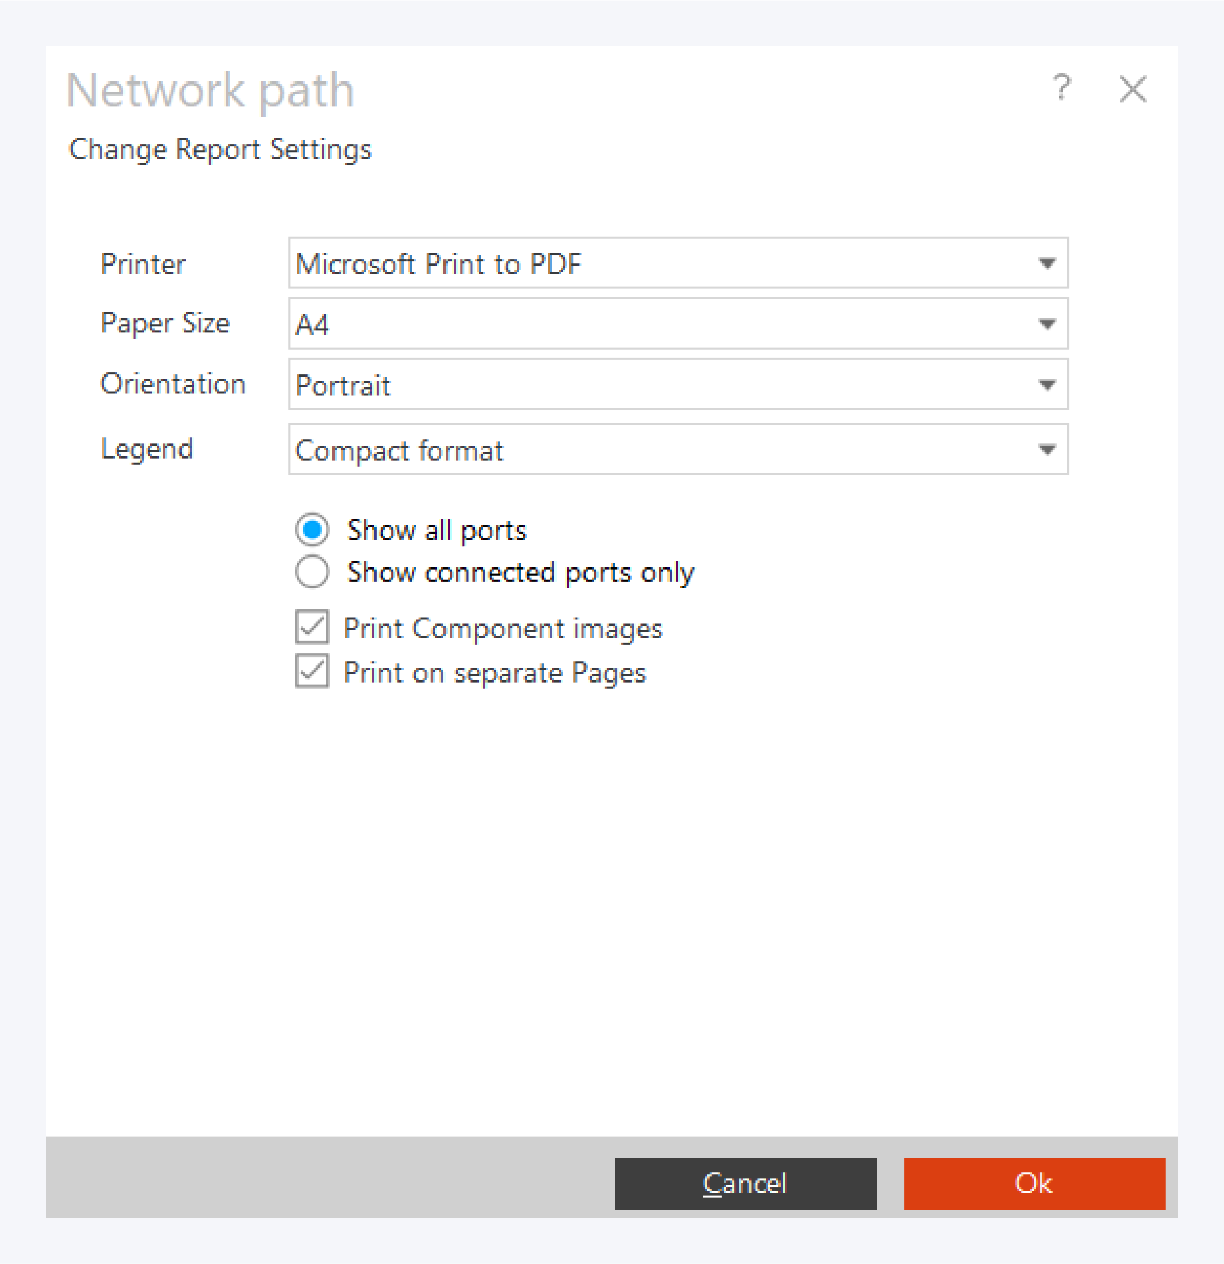Image resolution: width=1224 pixels, height=1264 pixels.
Task: Close the Network path dialog
Action: (x=1132, y=89)
